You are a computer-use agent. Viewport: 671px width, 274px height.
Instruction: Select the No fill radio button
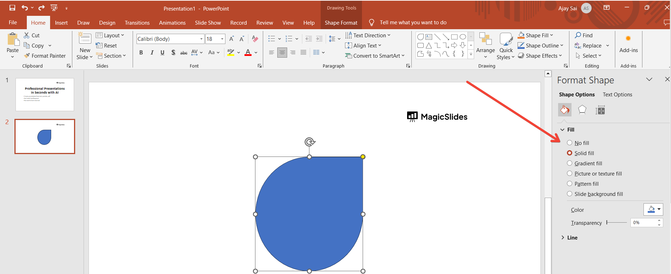(569, 143)
